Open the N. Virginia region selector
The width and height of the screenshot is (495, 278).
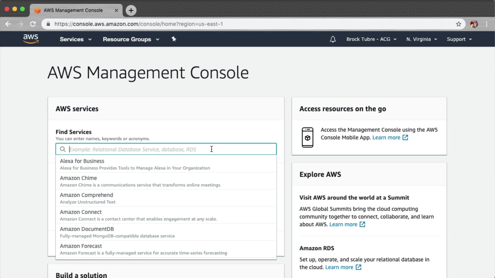pos(421,39)
